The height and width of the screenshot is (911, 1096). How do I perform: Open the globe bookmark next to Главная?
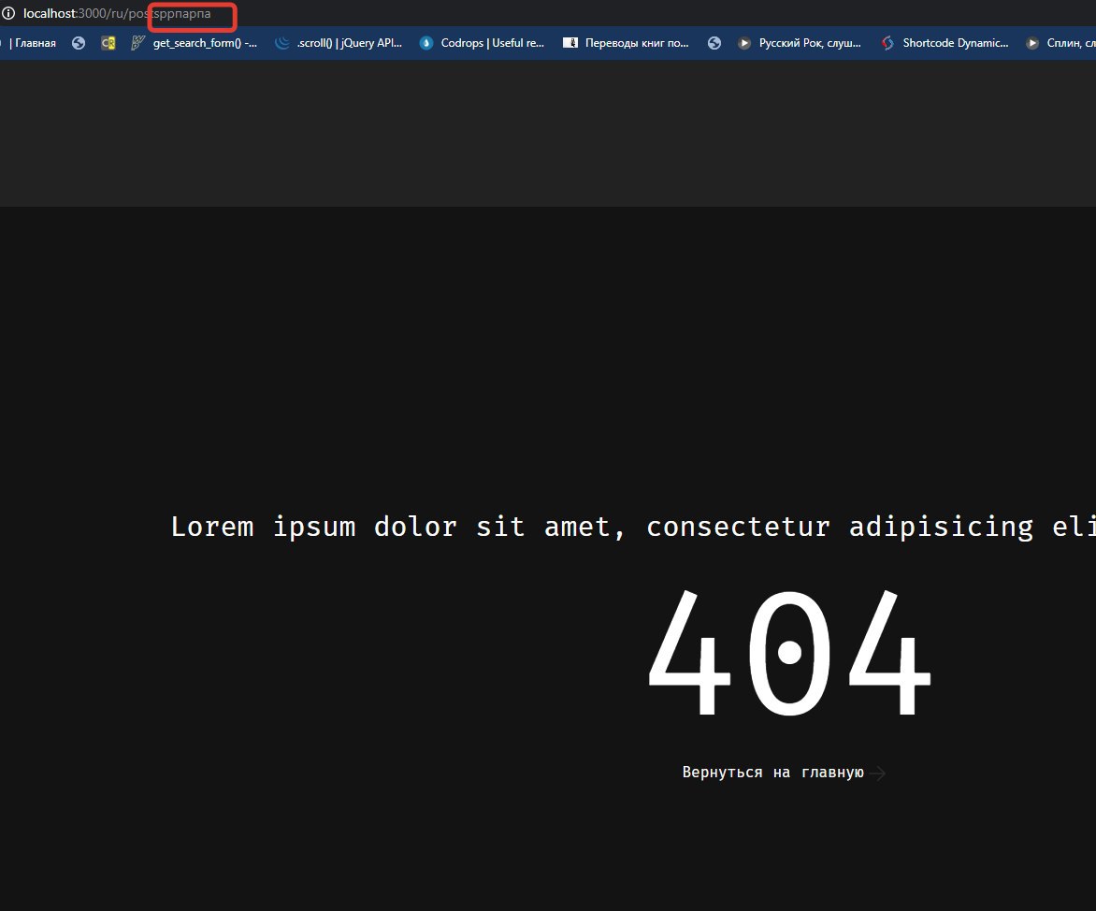pos(79,43)
